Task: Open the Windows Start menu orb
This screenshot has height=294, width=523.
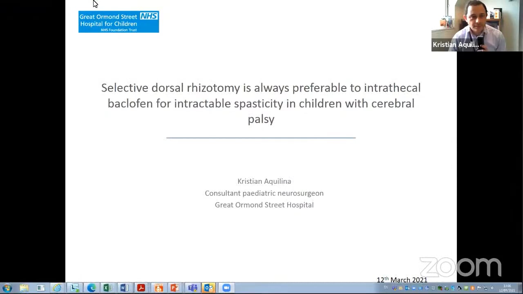Action: pos(7,288)
